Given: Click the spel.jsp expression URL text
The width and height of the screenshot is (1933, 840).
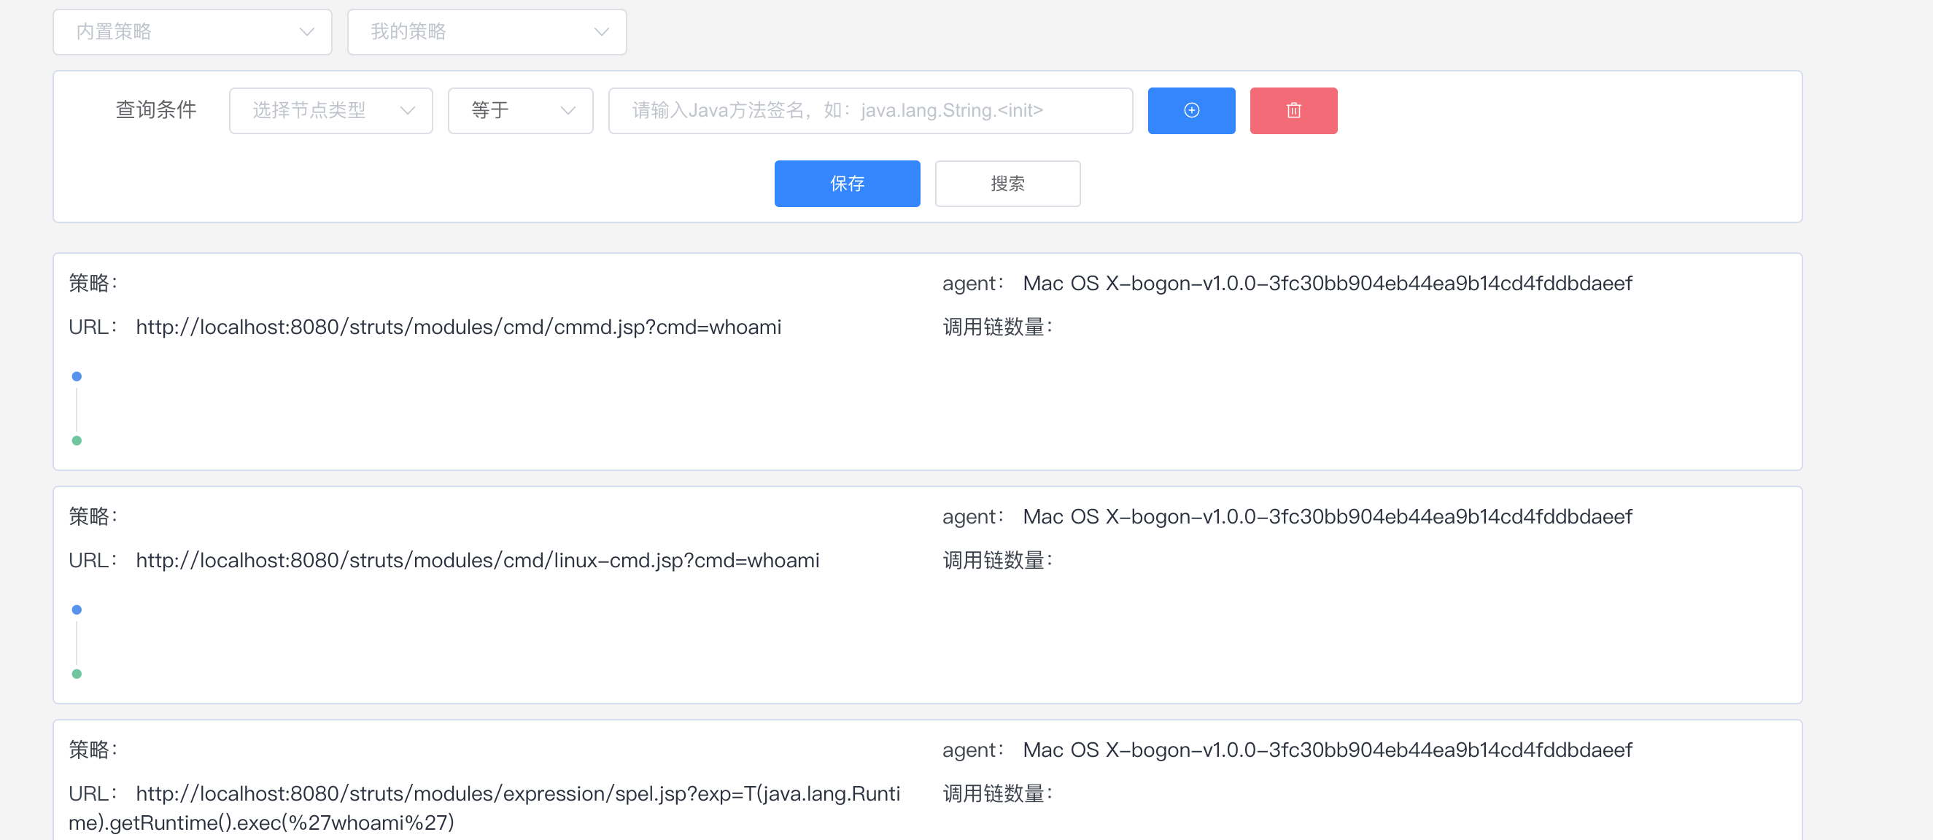Looking at the screenshot, I should pyautogui.click(x=518, y=793).
